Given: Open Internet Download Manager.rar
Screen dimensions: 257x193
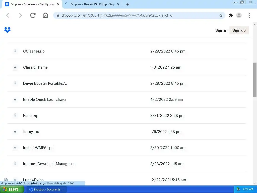Looking at the screenshot, I should click(x=49, y=164).
